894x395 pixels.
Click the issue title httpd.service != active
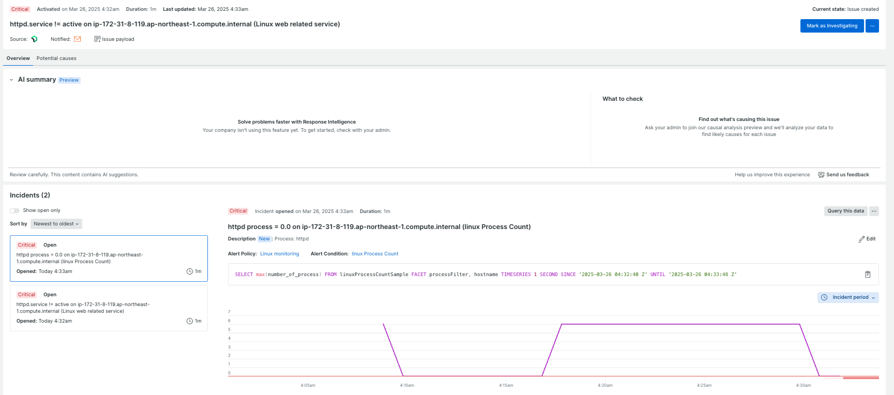click(x=175, y=24)
